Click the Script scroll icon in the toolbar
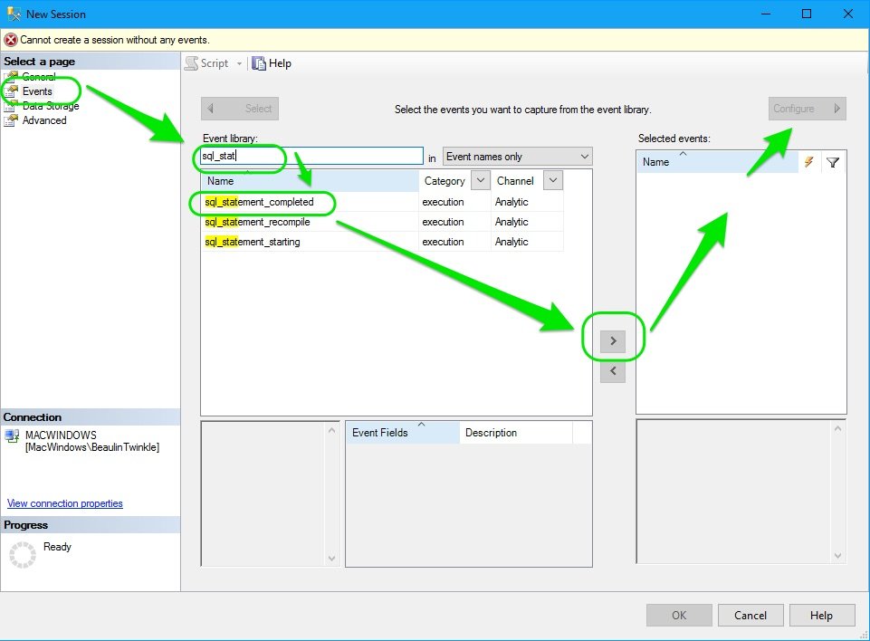The width and height of the screenshot is (870, 641). tap(193, 63)
